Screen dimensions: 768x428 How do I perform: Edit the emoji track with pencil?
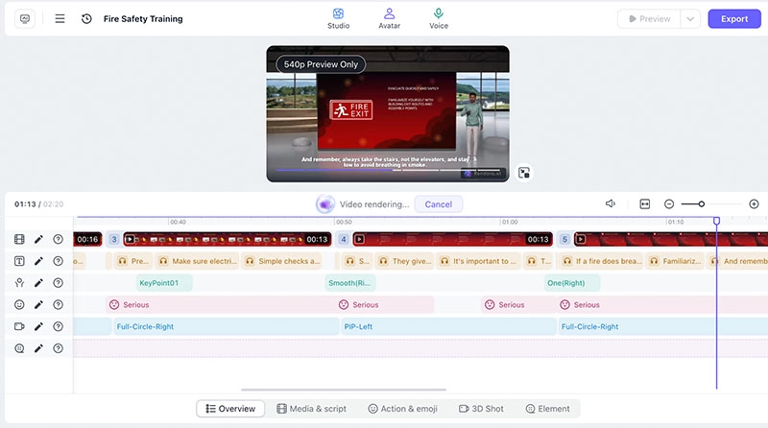[x=38, y=304]
